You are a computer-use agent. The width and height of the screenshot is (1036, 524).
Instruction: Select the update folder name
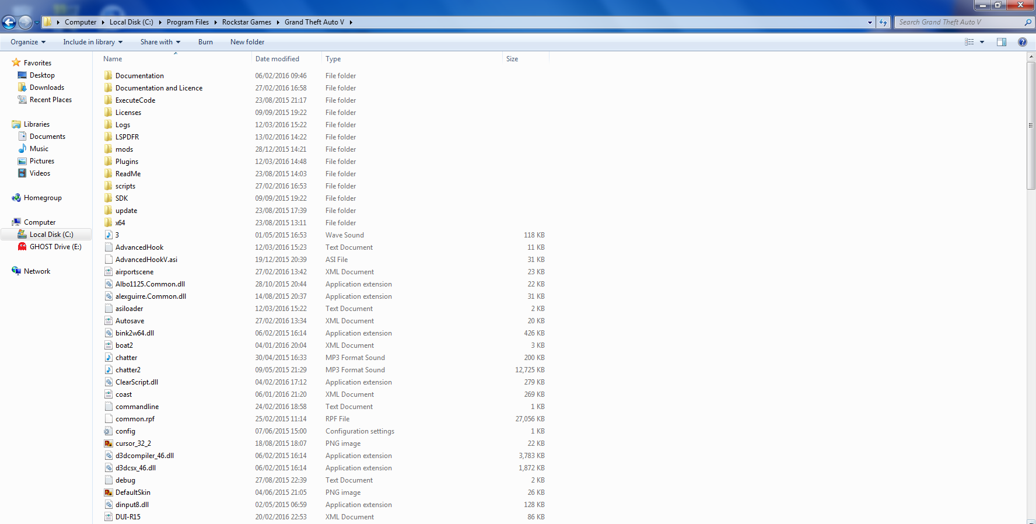point(127,211)
